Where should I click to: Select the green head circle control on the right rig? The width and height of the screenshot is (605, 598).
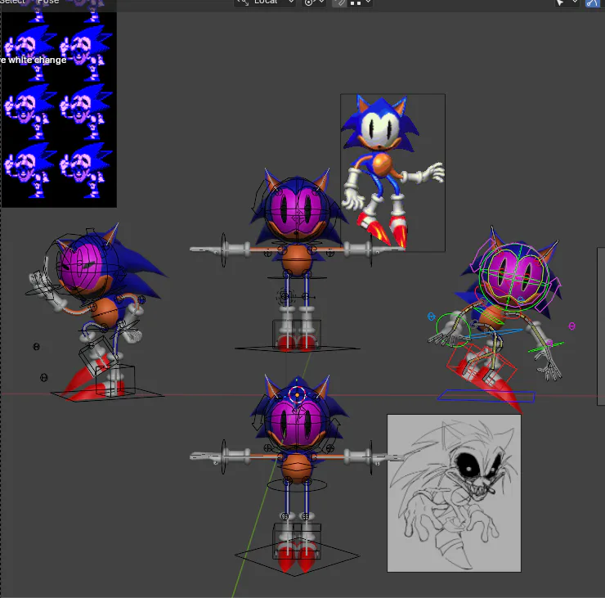[x=514, y=277]
